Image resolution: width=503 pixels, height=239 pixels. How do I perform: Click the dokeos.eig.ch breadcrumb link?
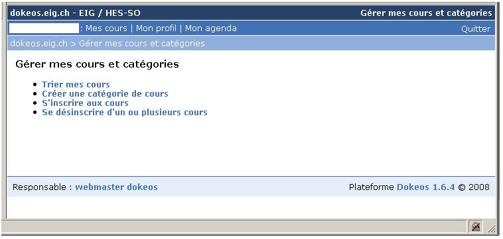38,43
